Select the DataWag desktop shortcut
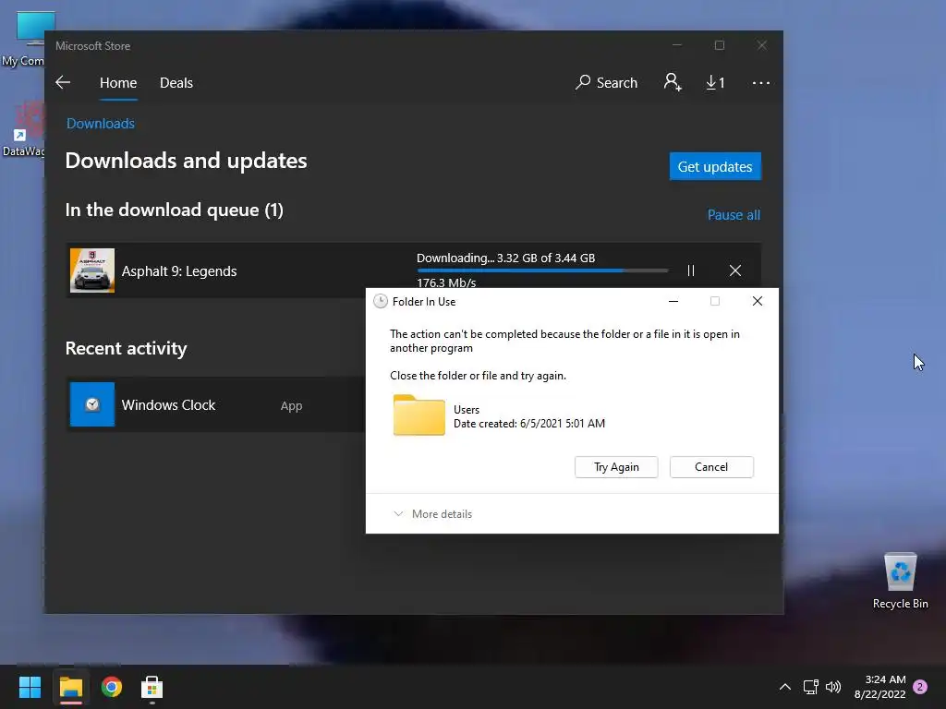The width and height of the screenshot is (946, 709). 23,129
